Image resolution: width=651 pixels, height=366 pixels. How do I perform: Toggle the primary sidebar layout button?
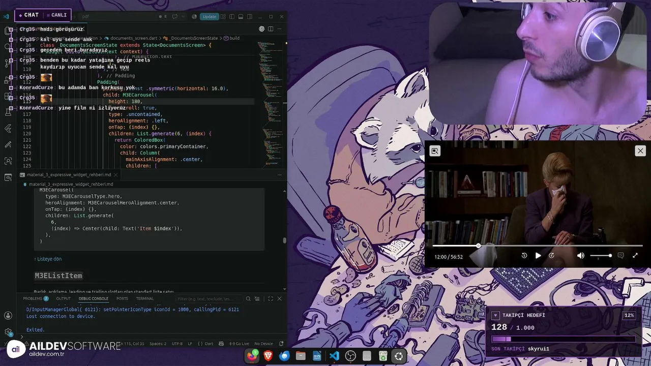tap(233, 16)
